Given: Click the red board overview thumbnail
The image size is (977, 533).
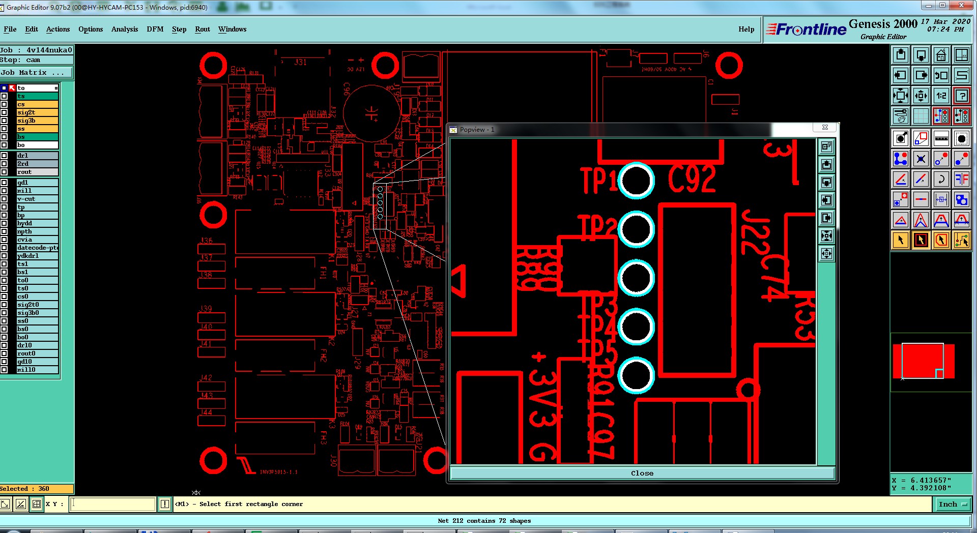Looking at the screenshot, I should point(923,361).
